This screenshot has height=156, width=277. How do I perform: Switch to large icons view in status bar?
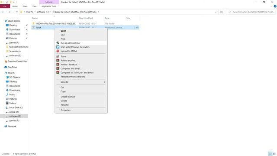click(x=274, y=154)
